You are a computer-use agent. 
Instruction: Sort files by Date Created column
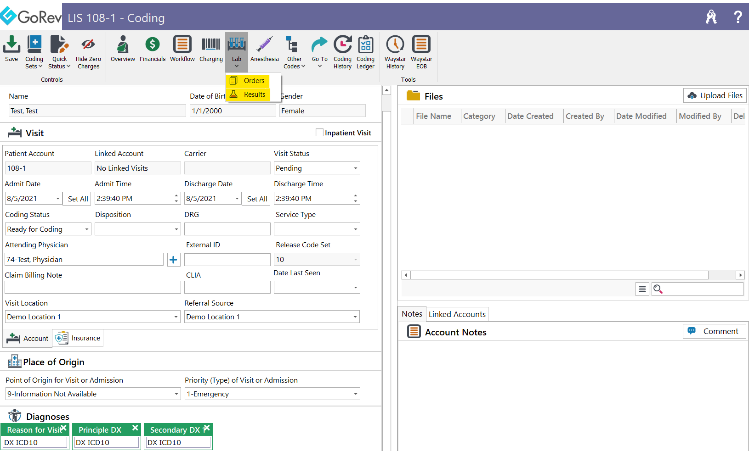530,116
